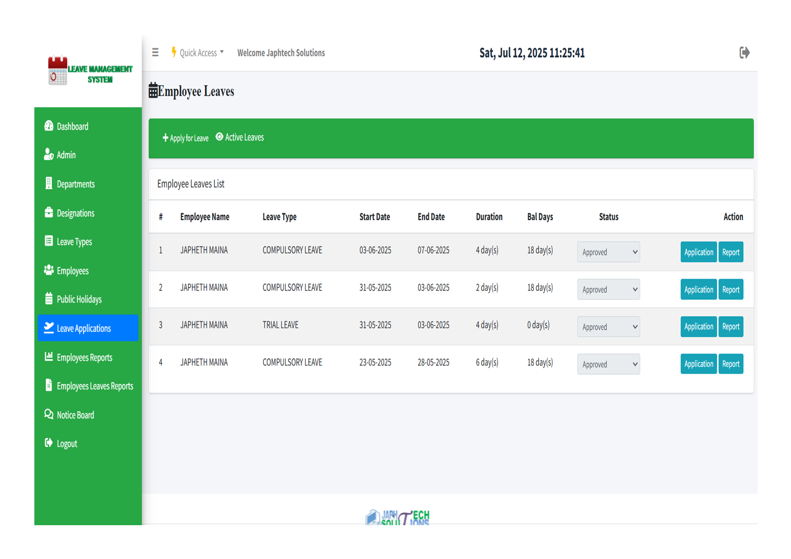The height and width of the screenshot is (559, 791).
Task: Click the date and time display
Action: (x=532, y=53)
